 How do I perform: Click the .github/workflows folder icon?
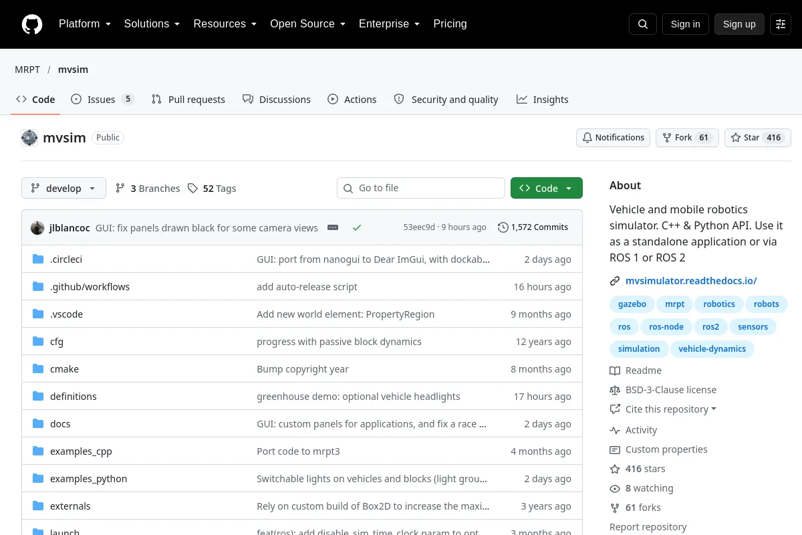[x=38, y=287]
